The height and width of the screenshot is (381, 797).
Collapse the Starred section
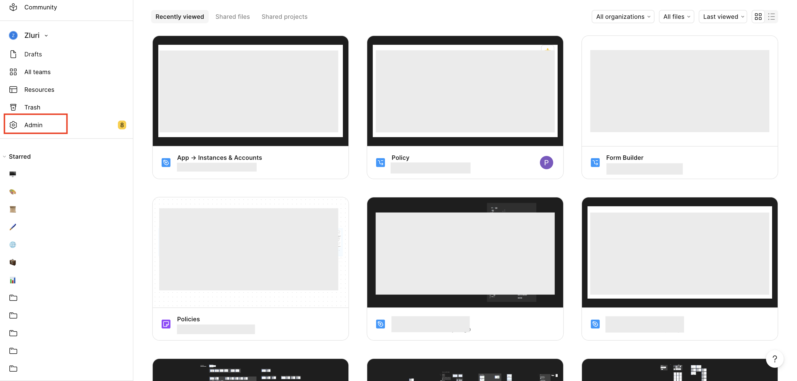pyautogui.click(x=4, y=156)
